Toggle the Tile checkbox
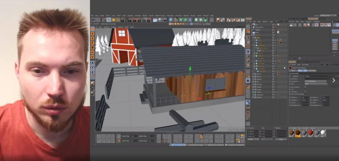This screenshot has width=339, height=161. [x=305, y=90]
